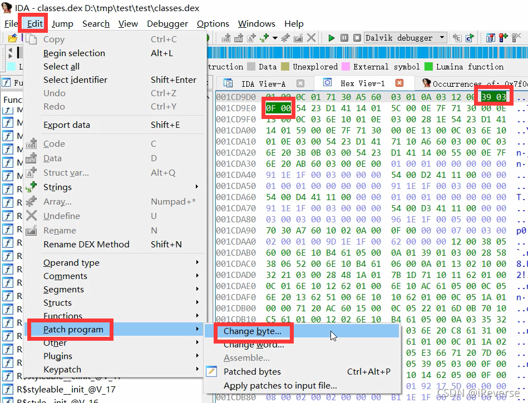
Task: Start process with green play button
Action: point(332,38)
